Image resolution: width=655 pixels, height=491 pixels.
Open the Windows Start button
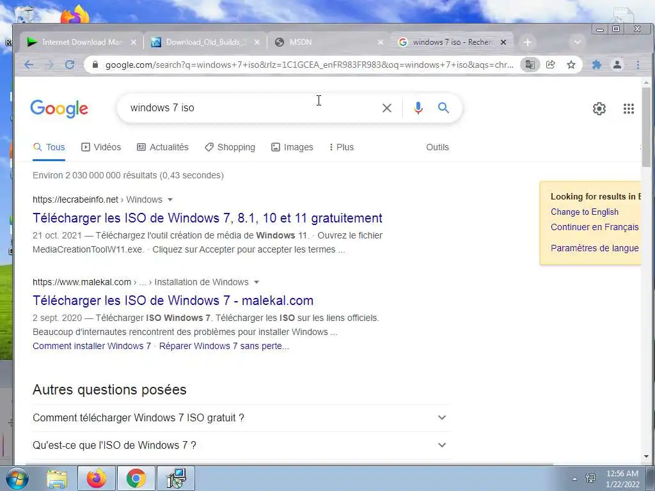[17, 478]
